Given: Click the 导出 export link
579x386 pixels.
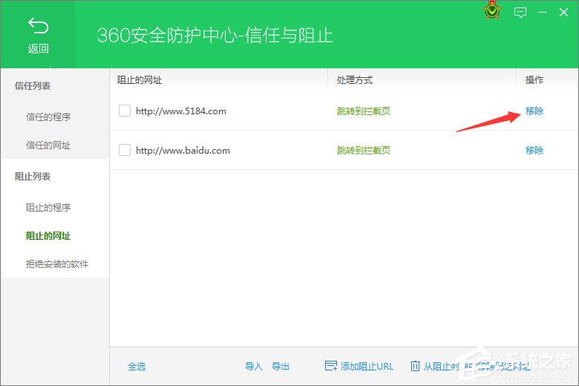Looking at the screenshot, I should click(281, 366).
